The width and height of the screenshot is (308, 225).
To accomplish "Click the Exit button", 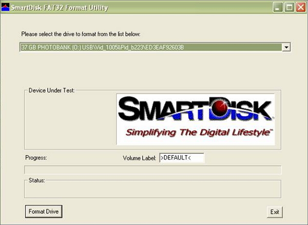I will 275,212.
